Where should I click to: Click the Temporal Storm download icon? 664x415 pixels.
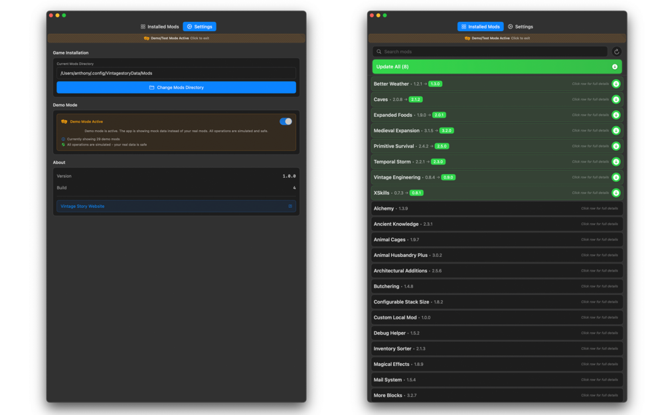(x=616, y=161)
